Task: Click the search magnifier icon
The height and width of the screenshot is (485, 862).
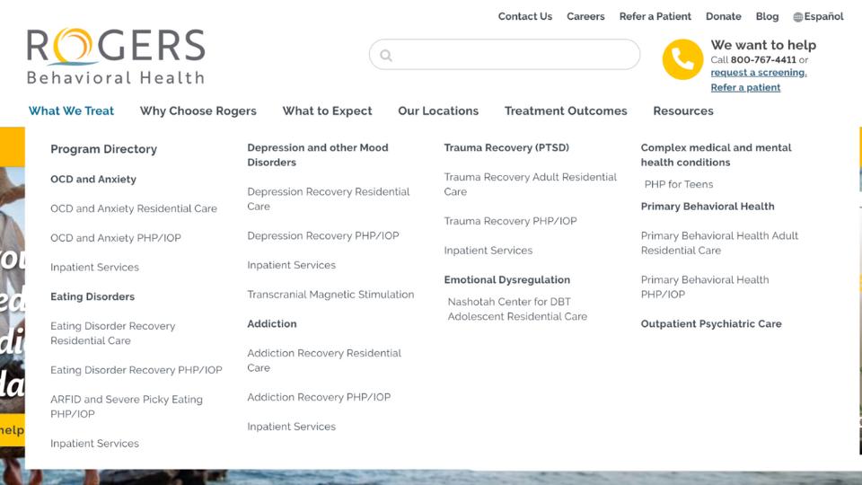Action: click(386, 56)
